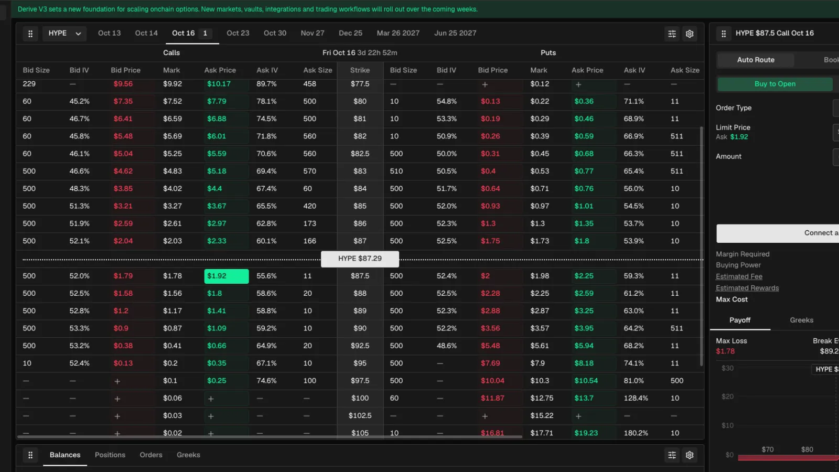This screenshot has height=472, width=839.
Task: Select the Dec 25 expiry tab
Action: pyautogui.click(x=350, y=33)
